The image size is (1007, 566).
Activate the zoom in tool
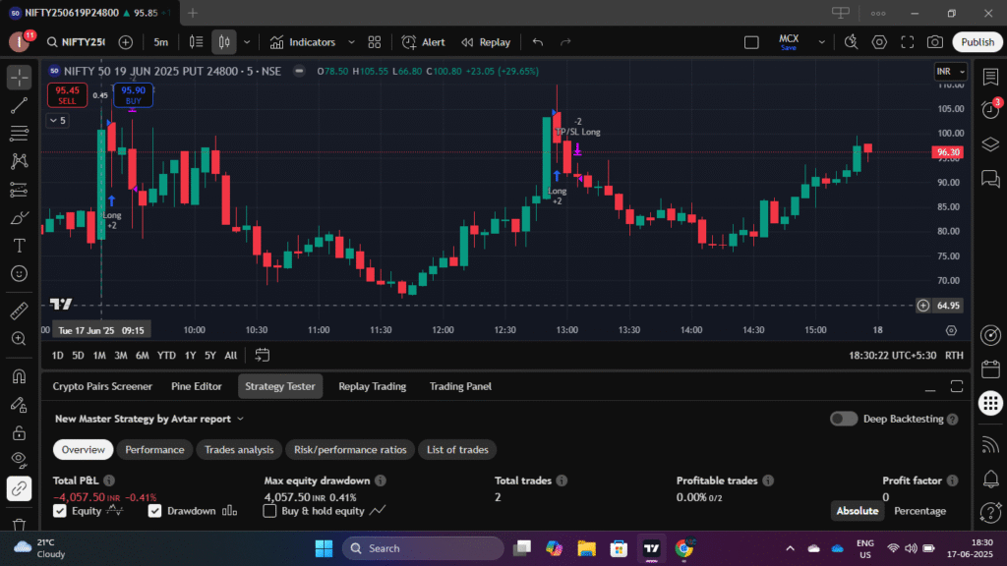tap(20, 339)
